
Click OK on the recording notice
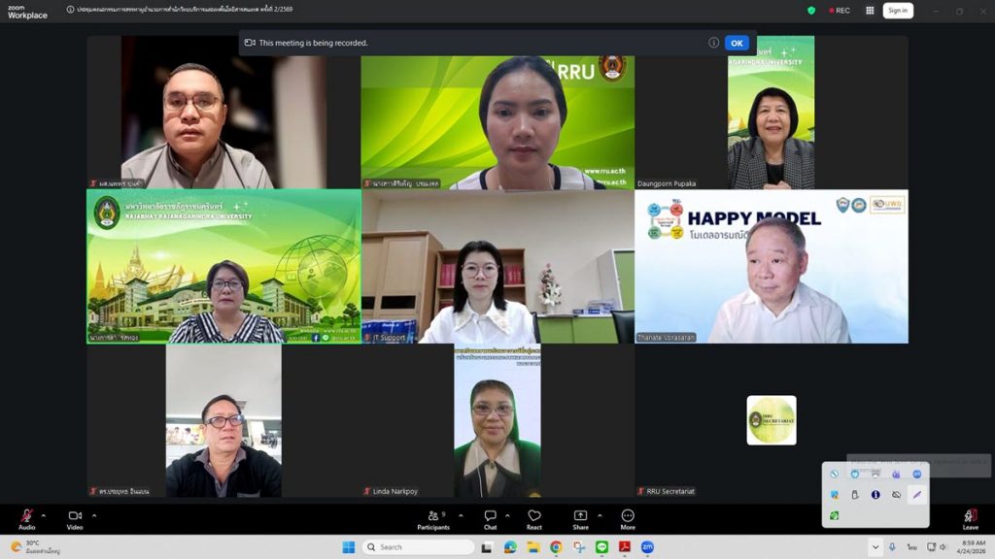tap(737, 43)
